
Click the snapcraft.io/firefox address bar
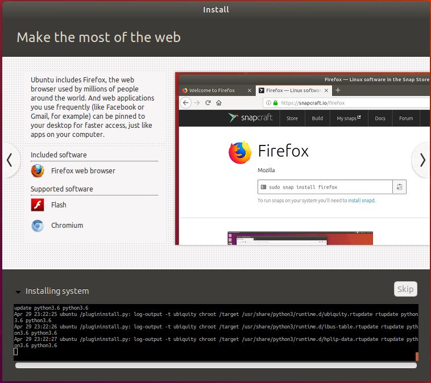[x=346, y=103]
